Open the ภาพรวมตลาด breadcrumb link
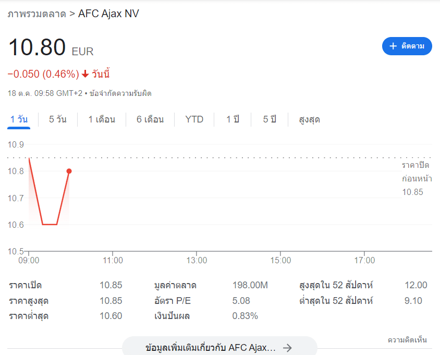 (37, 14)
